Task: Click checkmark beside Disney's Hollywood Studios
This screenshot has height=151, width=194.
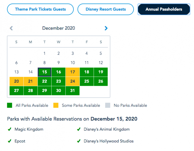Action: pyautogui.click(x=79, y=141)
